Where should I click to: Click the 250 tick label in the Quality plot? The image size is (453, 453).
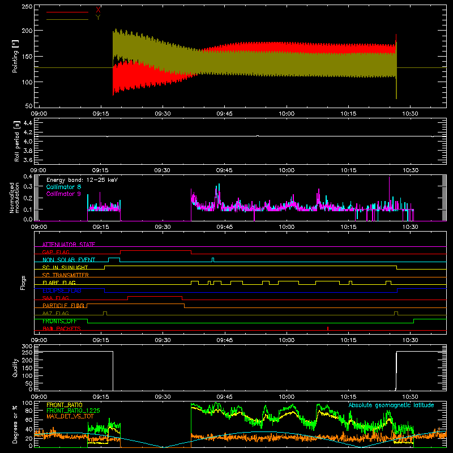[27, 352]
